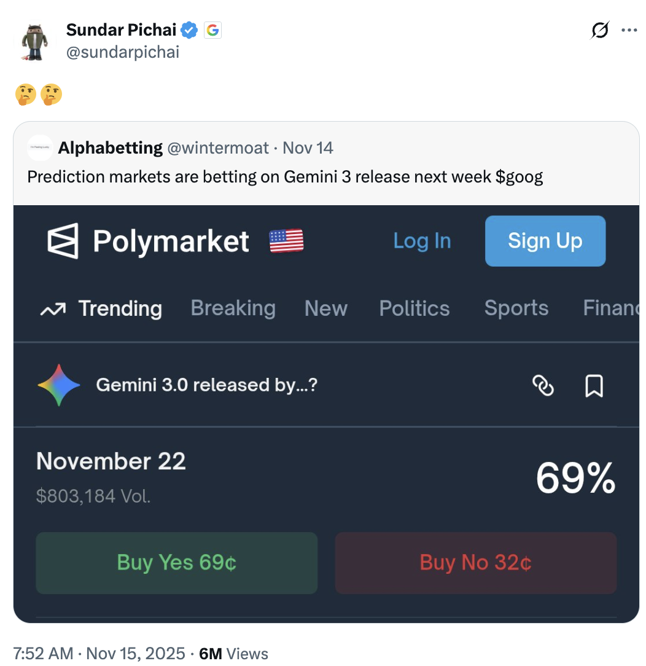
Task: Copy the market link via chain icon
Action: pyautogui.click(x=543, y=386)
